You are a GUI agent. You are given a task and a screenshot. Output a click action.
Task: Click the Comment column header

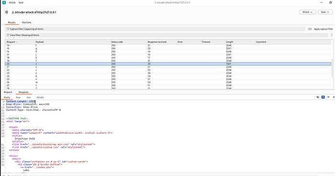click(293, 42)
